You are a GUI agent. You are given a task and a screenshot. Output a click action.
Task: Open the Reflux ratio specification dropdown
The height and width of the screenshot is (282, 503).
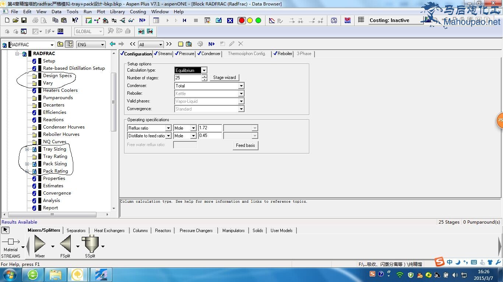(x=168, y=128)
